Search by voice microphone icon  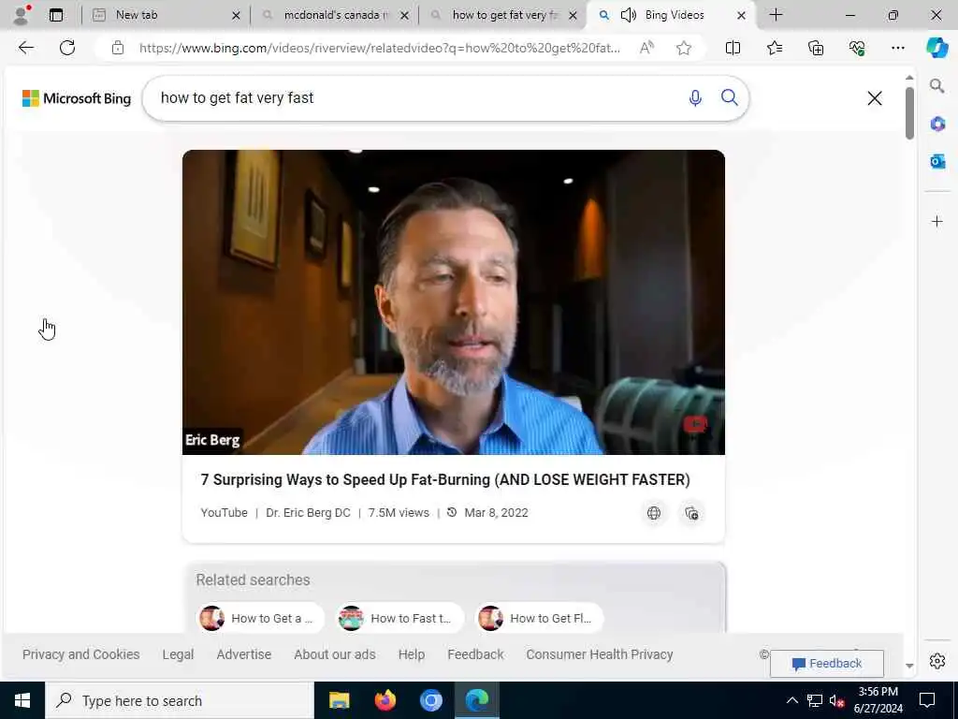pos(695,97)
